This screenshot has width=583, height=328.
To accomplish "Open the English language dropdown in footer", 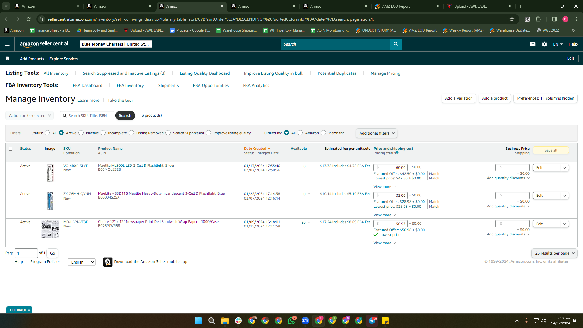I will pyautogui.click(x=81, y=262).
